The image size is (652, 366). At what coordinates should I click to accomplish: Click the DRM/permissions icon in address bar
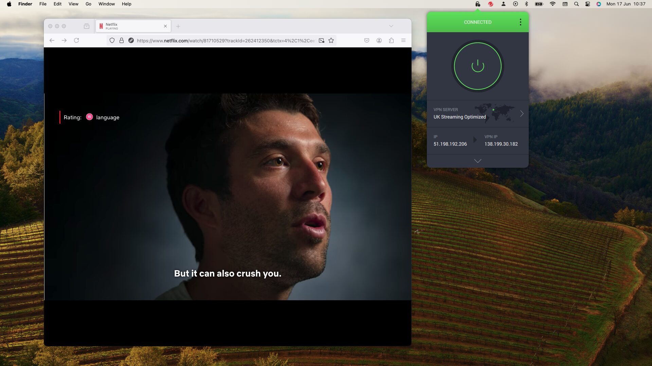131,40
